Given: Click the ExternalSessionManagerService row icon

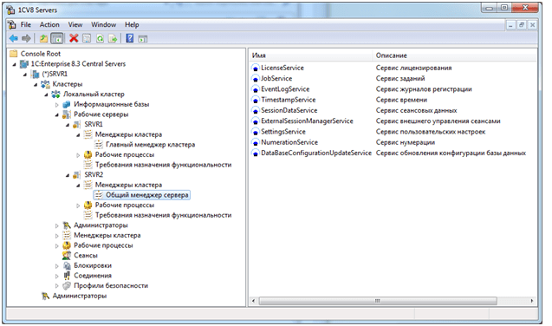Looking at the screenshot, I should [x=256, y=121].
